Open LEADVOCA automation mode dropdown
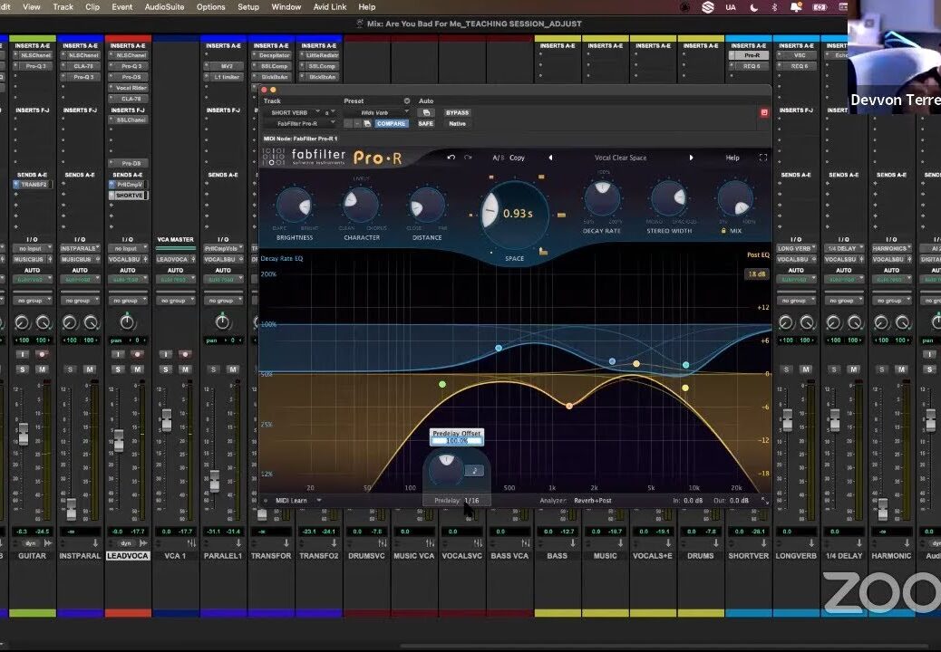 [x=127, y=279]
